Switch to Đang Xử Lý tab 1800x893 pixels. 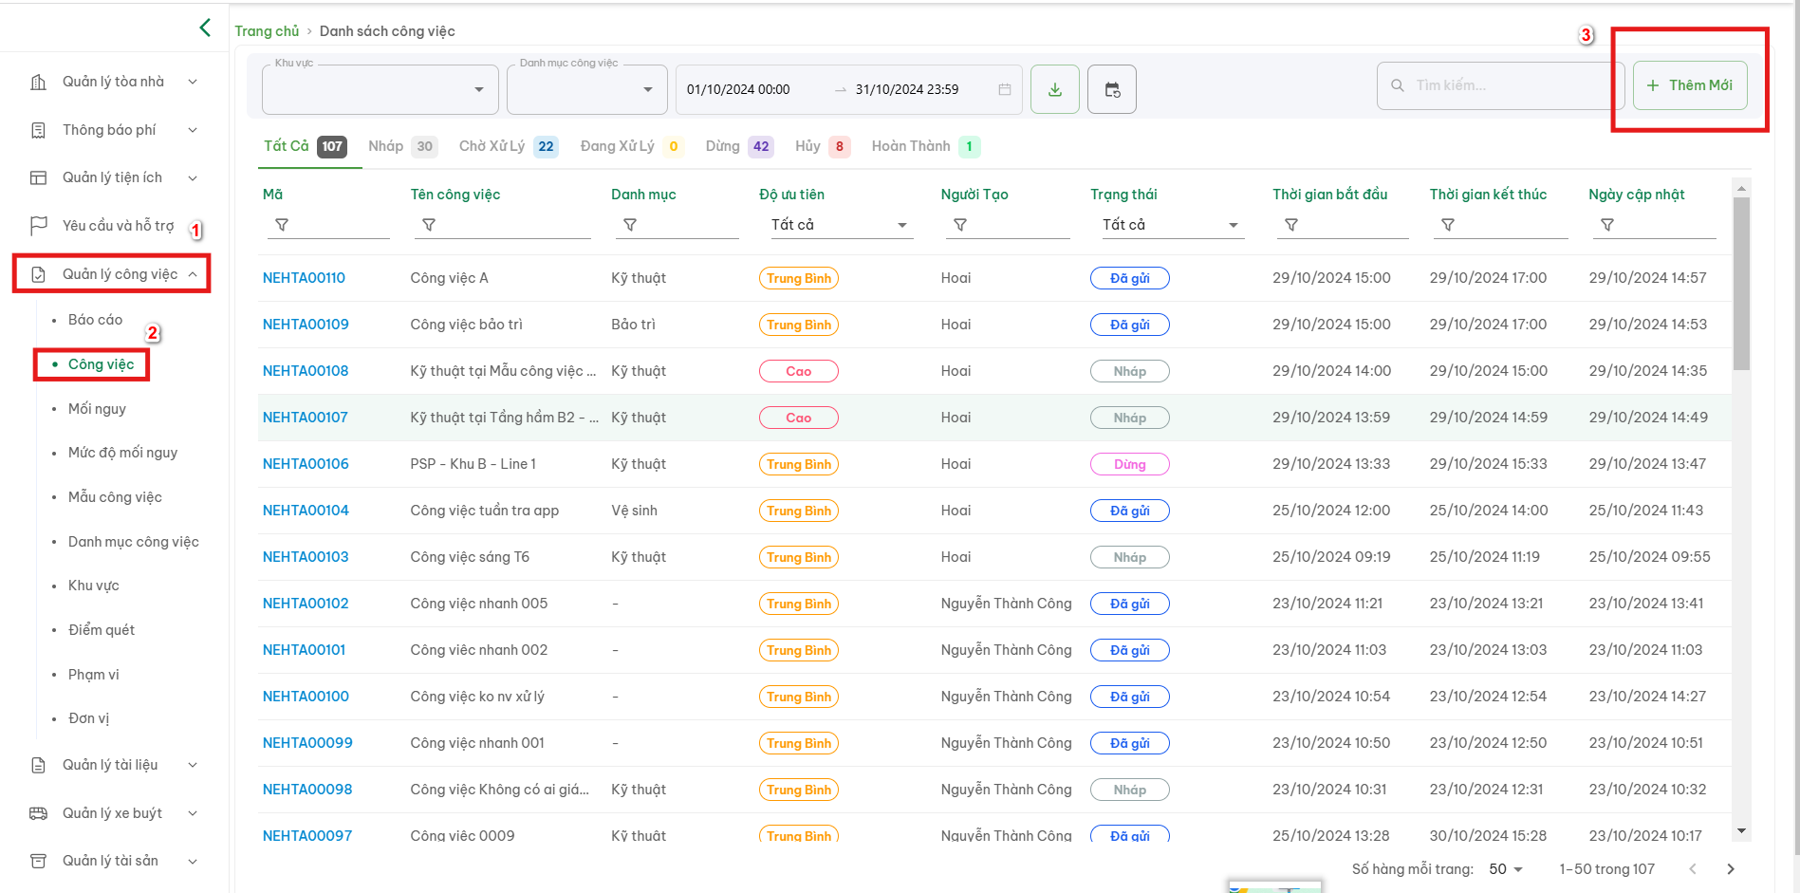point(632,146)
